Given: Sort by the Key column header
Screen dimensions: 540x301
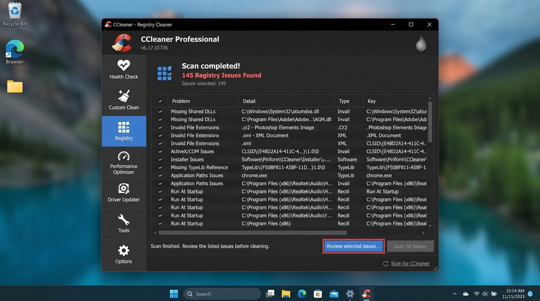Looking at the screenshot, I should click(x=395, y=101).
